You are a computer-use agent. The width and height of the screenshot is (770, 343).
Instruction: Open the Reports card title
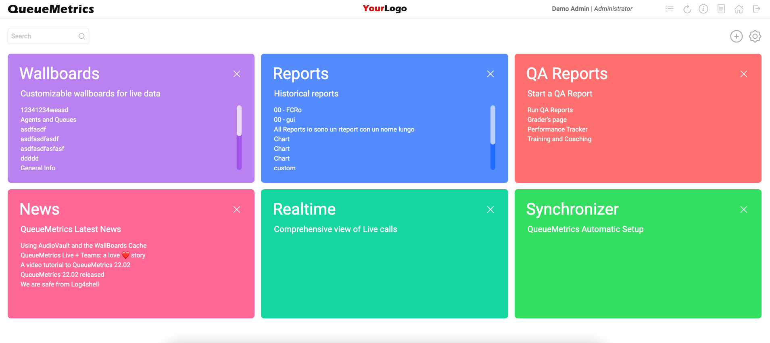pos(301,73)
